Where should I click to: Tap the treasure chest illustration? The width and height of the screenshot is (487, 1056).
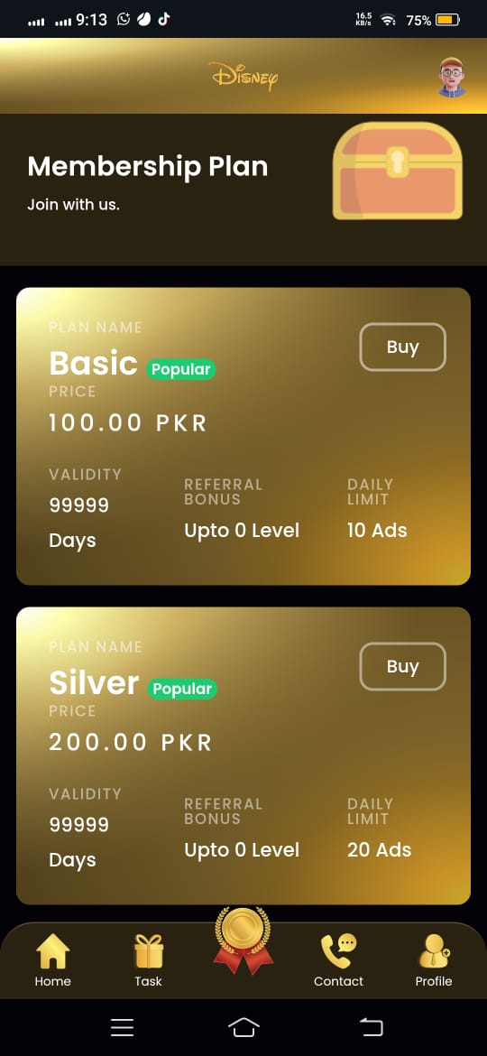(398, 171)
